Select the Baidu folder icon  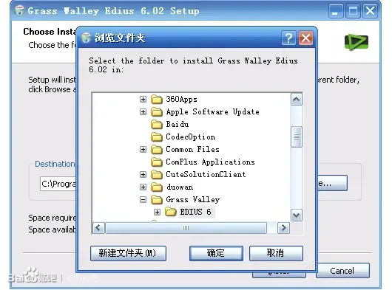point(157,124)
